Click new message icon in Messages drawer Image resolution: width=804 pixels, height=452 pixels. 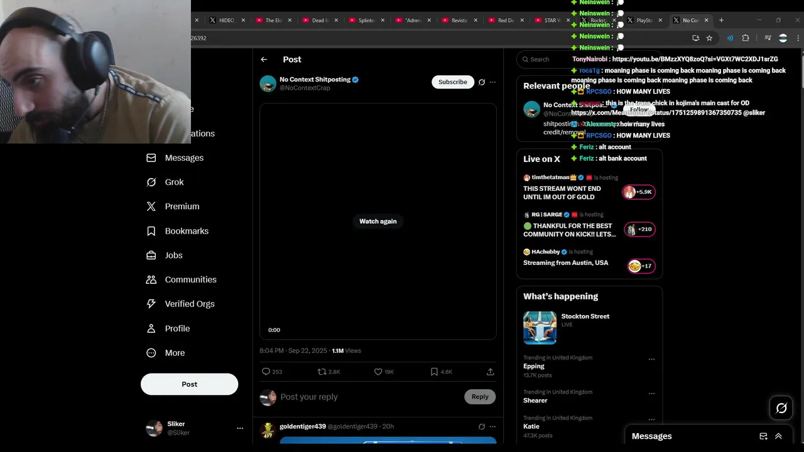[763, 436]
